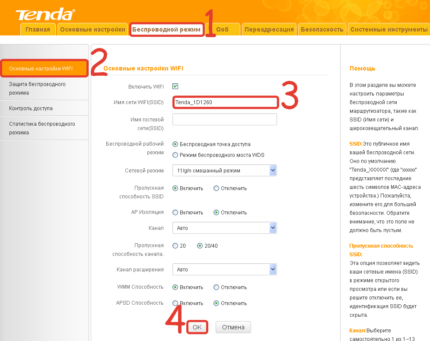Open the Главная tab
430x341 pixels.
[38, 29]
